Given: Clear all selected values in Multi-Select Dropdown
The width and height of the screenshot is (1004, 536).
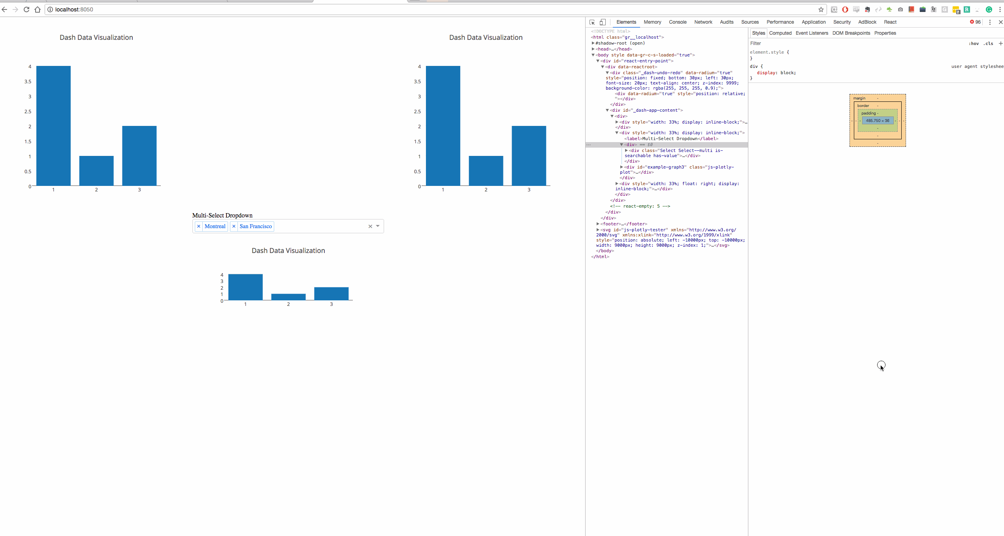Looking at the screenshot, I should click(x=370, y=226).
